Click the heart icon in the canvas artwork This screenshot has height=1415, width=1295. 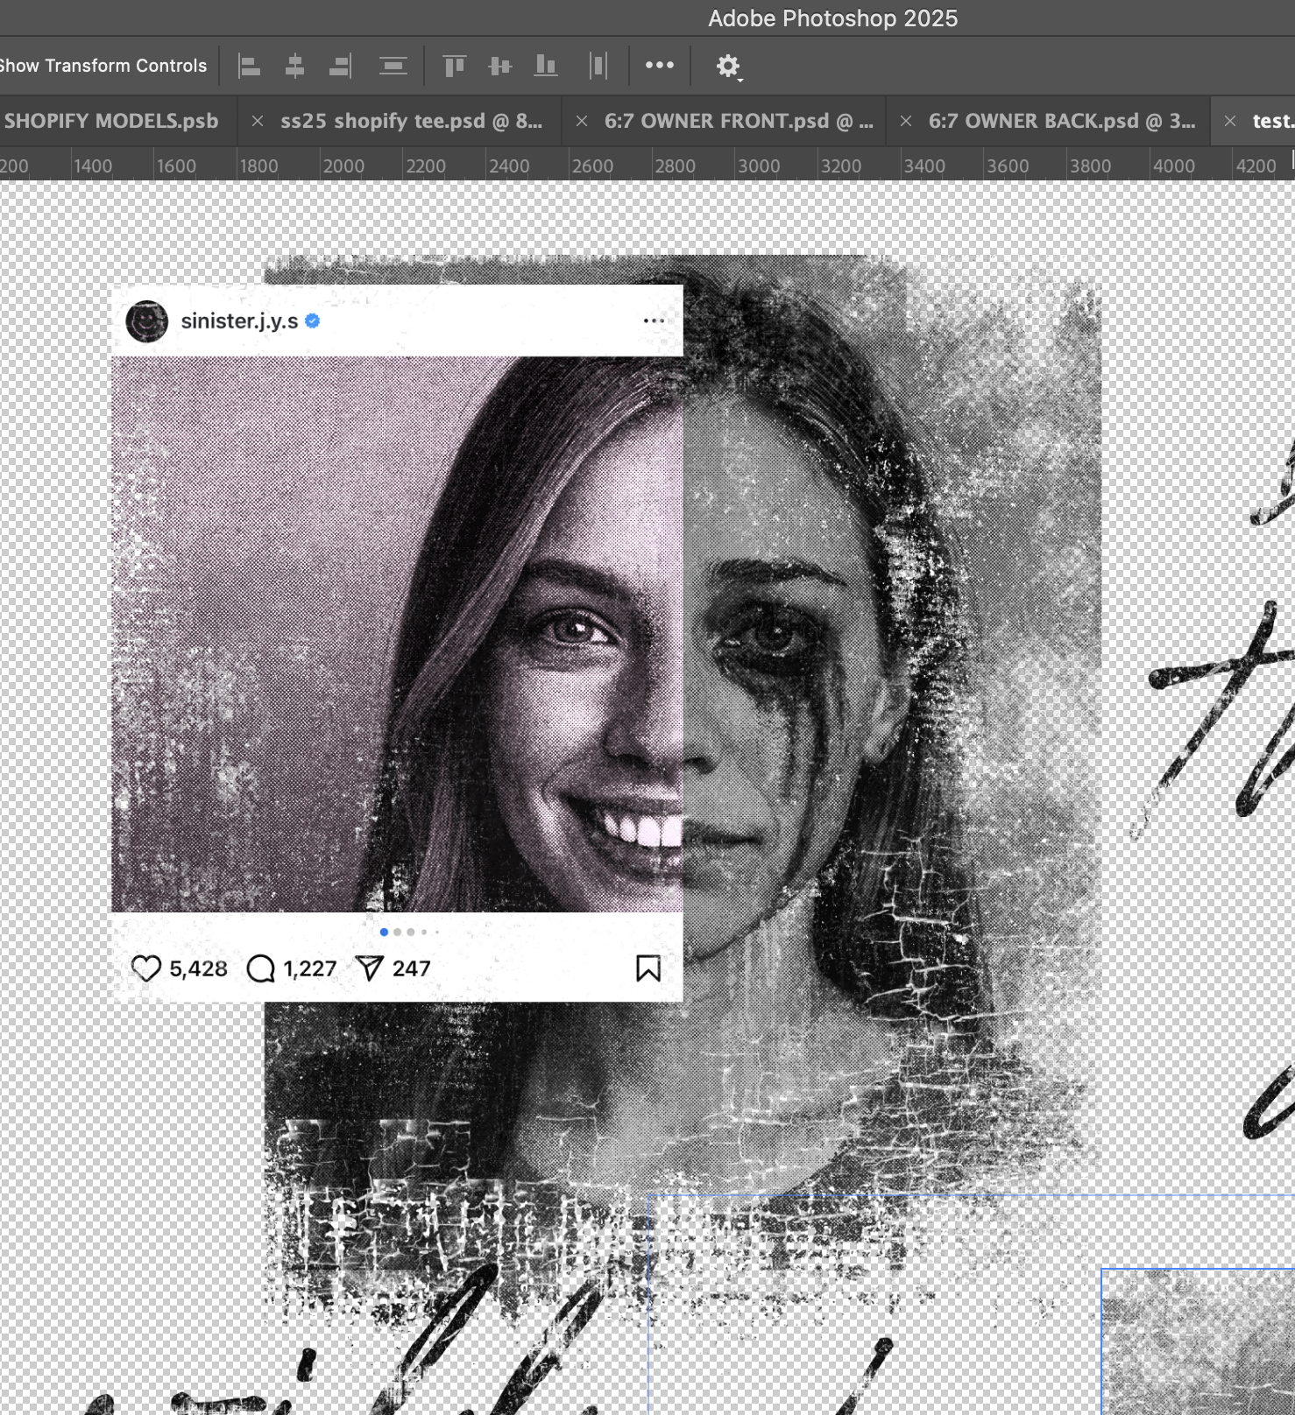(146, 968)
